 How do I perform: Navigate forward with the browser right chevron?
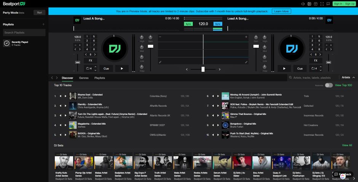[x=57, y=78]
